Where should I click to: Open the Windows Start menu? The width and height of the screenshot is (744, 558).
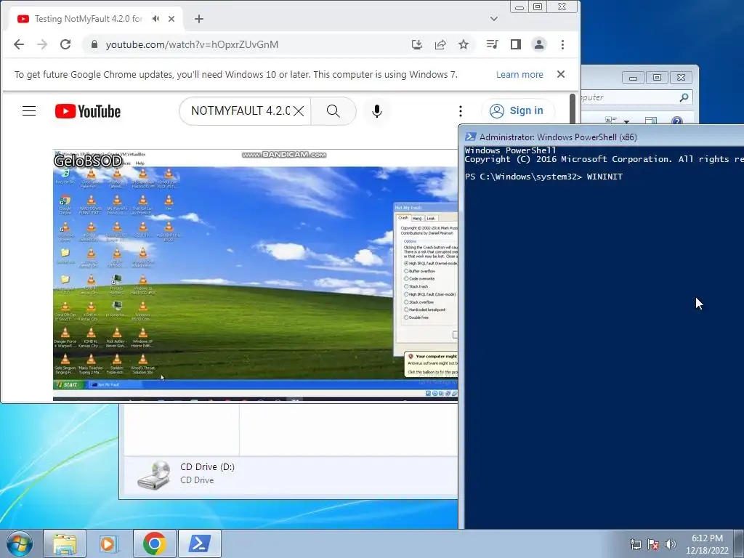[20, 543]
